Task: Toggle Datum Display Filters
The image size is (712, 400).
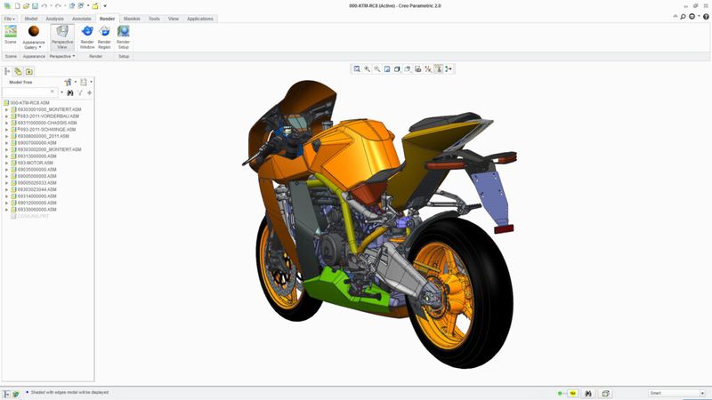Action: coord(428,69)
